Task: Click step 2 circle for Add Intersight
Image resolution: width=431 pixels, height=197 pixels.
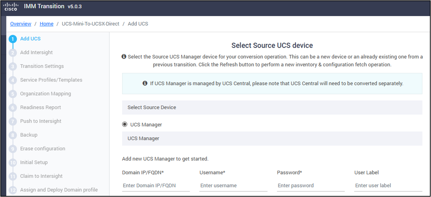Action: click(13, 53)
